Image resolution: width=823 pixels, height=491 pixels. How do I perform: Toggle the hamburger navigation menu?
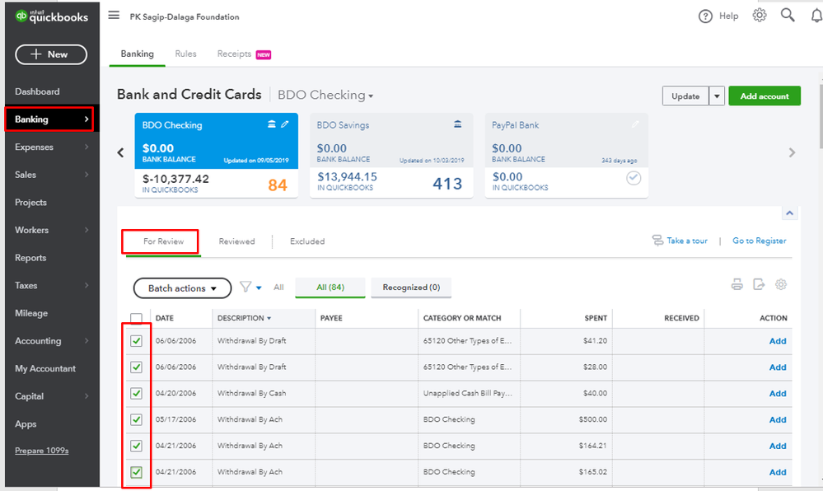coord(114,16)
